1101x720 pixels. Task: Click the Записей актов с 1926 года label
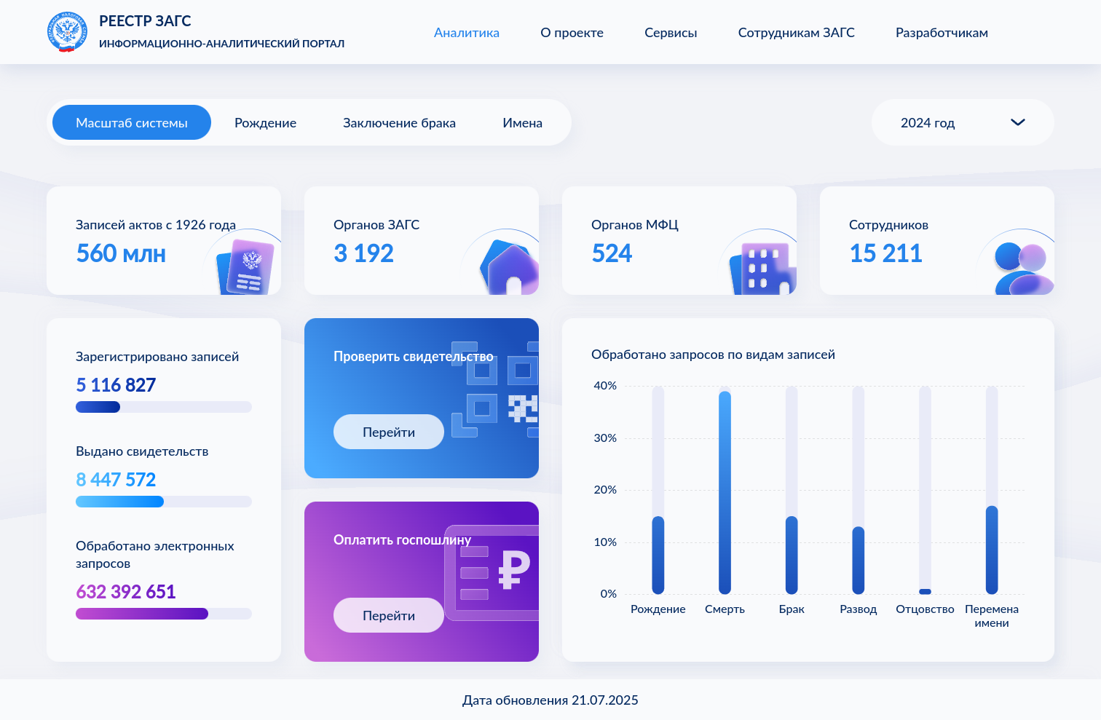[x=156, y=225]
